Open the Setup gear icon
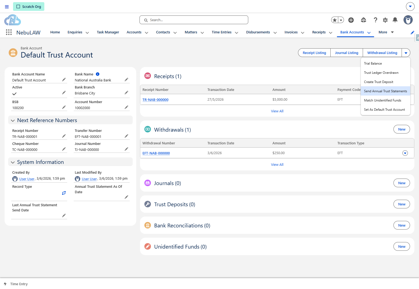The image size is (419, 289). [385, 20]
